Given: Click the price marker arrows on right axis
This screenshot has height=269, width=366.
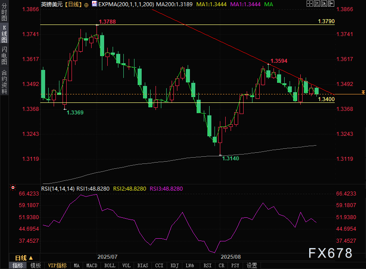Looking at the screenshot, I should 363,93.
